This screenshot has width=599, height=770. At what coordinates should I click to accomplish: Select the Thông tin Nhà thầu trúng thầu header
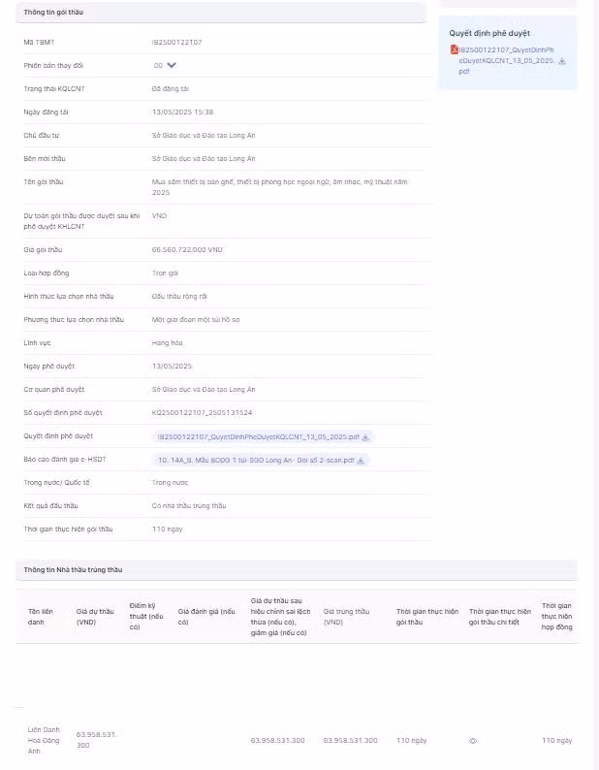coord(73,569)
